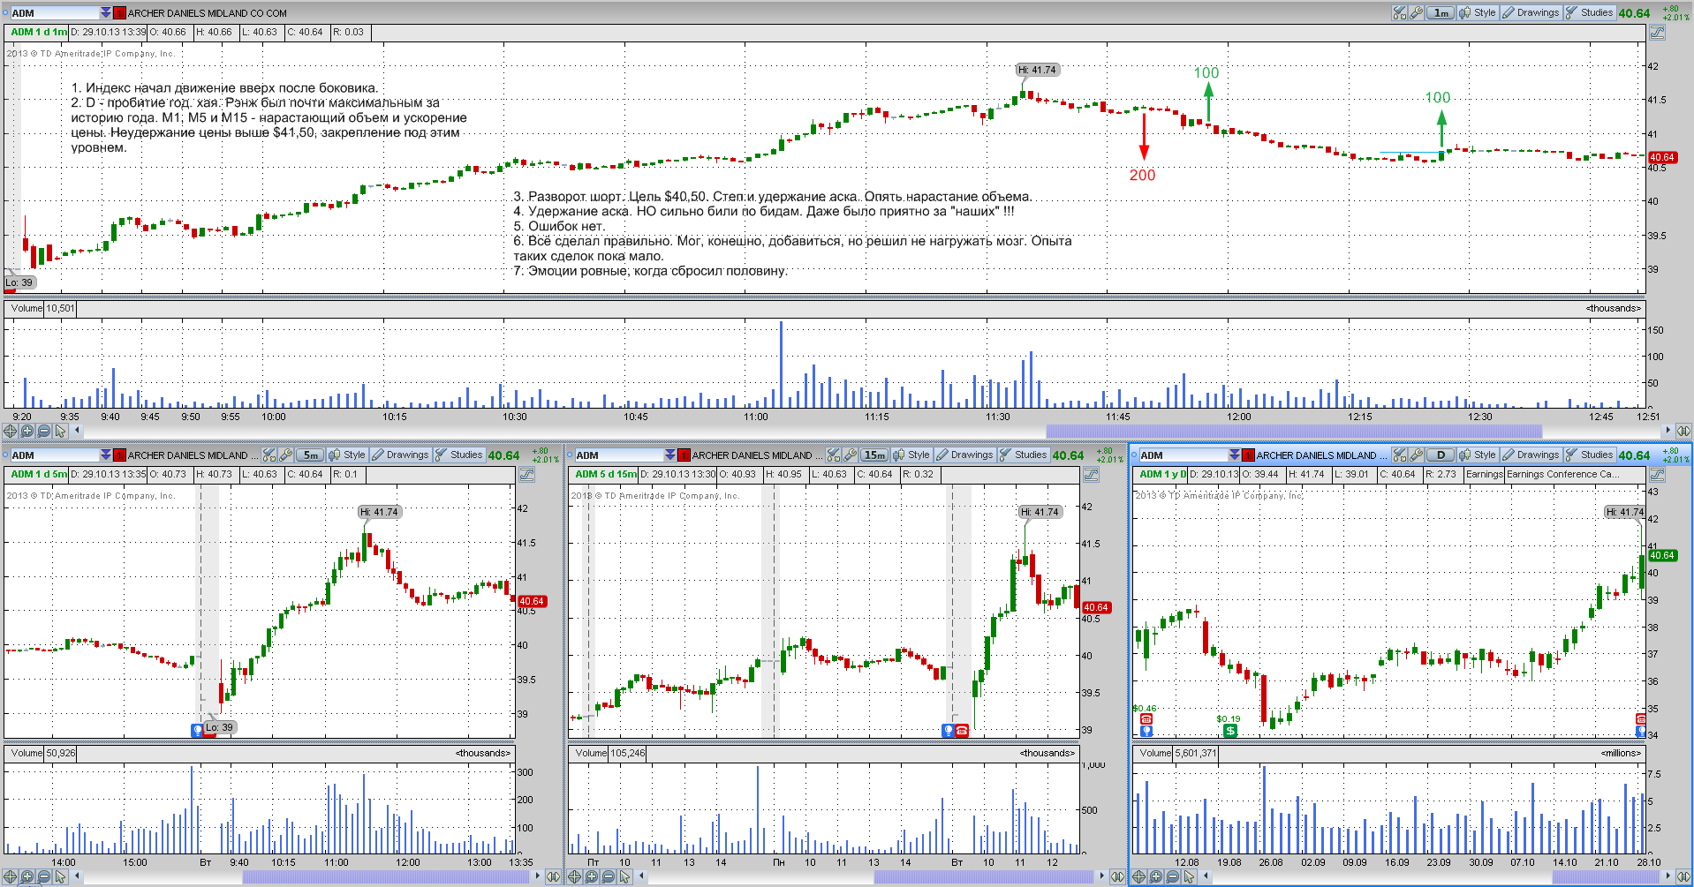
Task: Select the pan crosshair tool below the 15m chart
Action: [574, 876]
